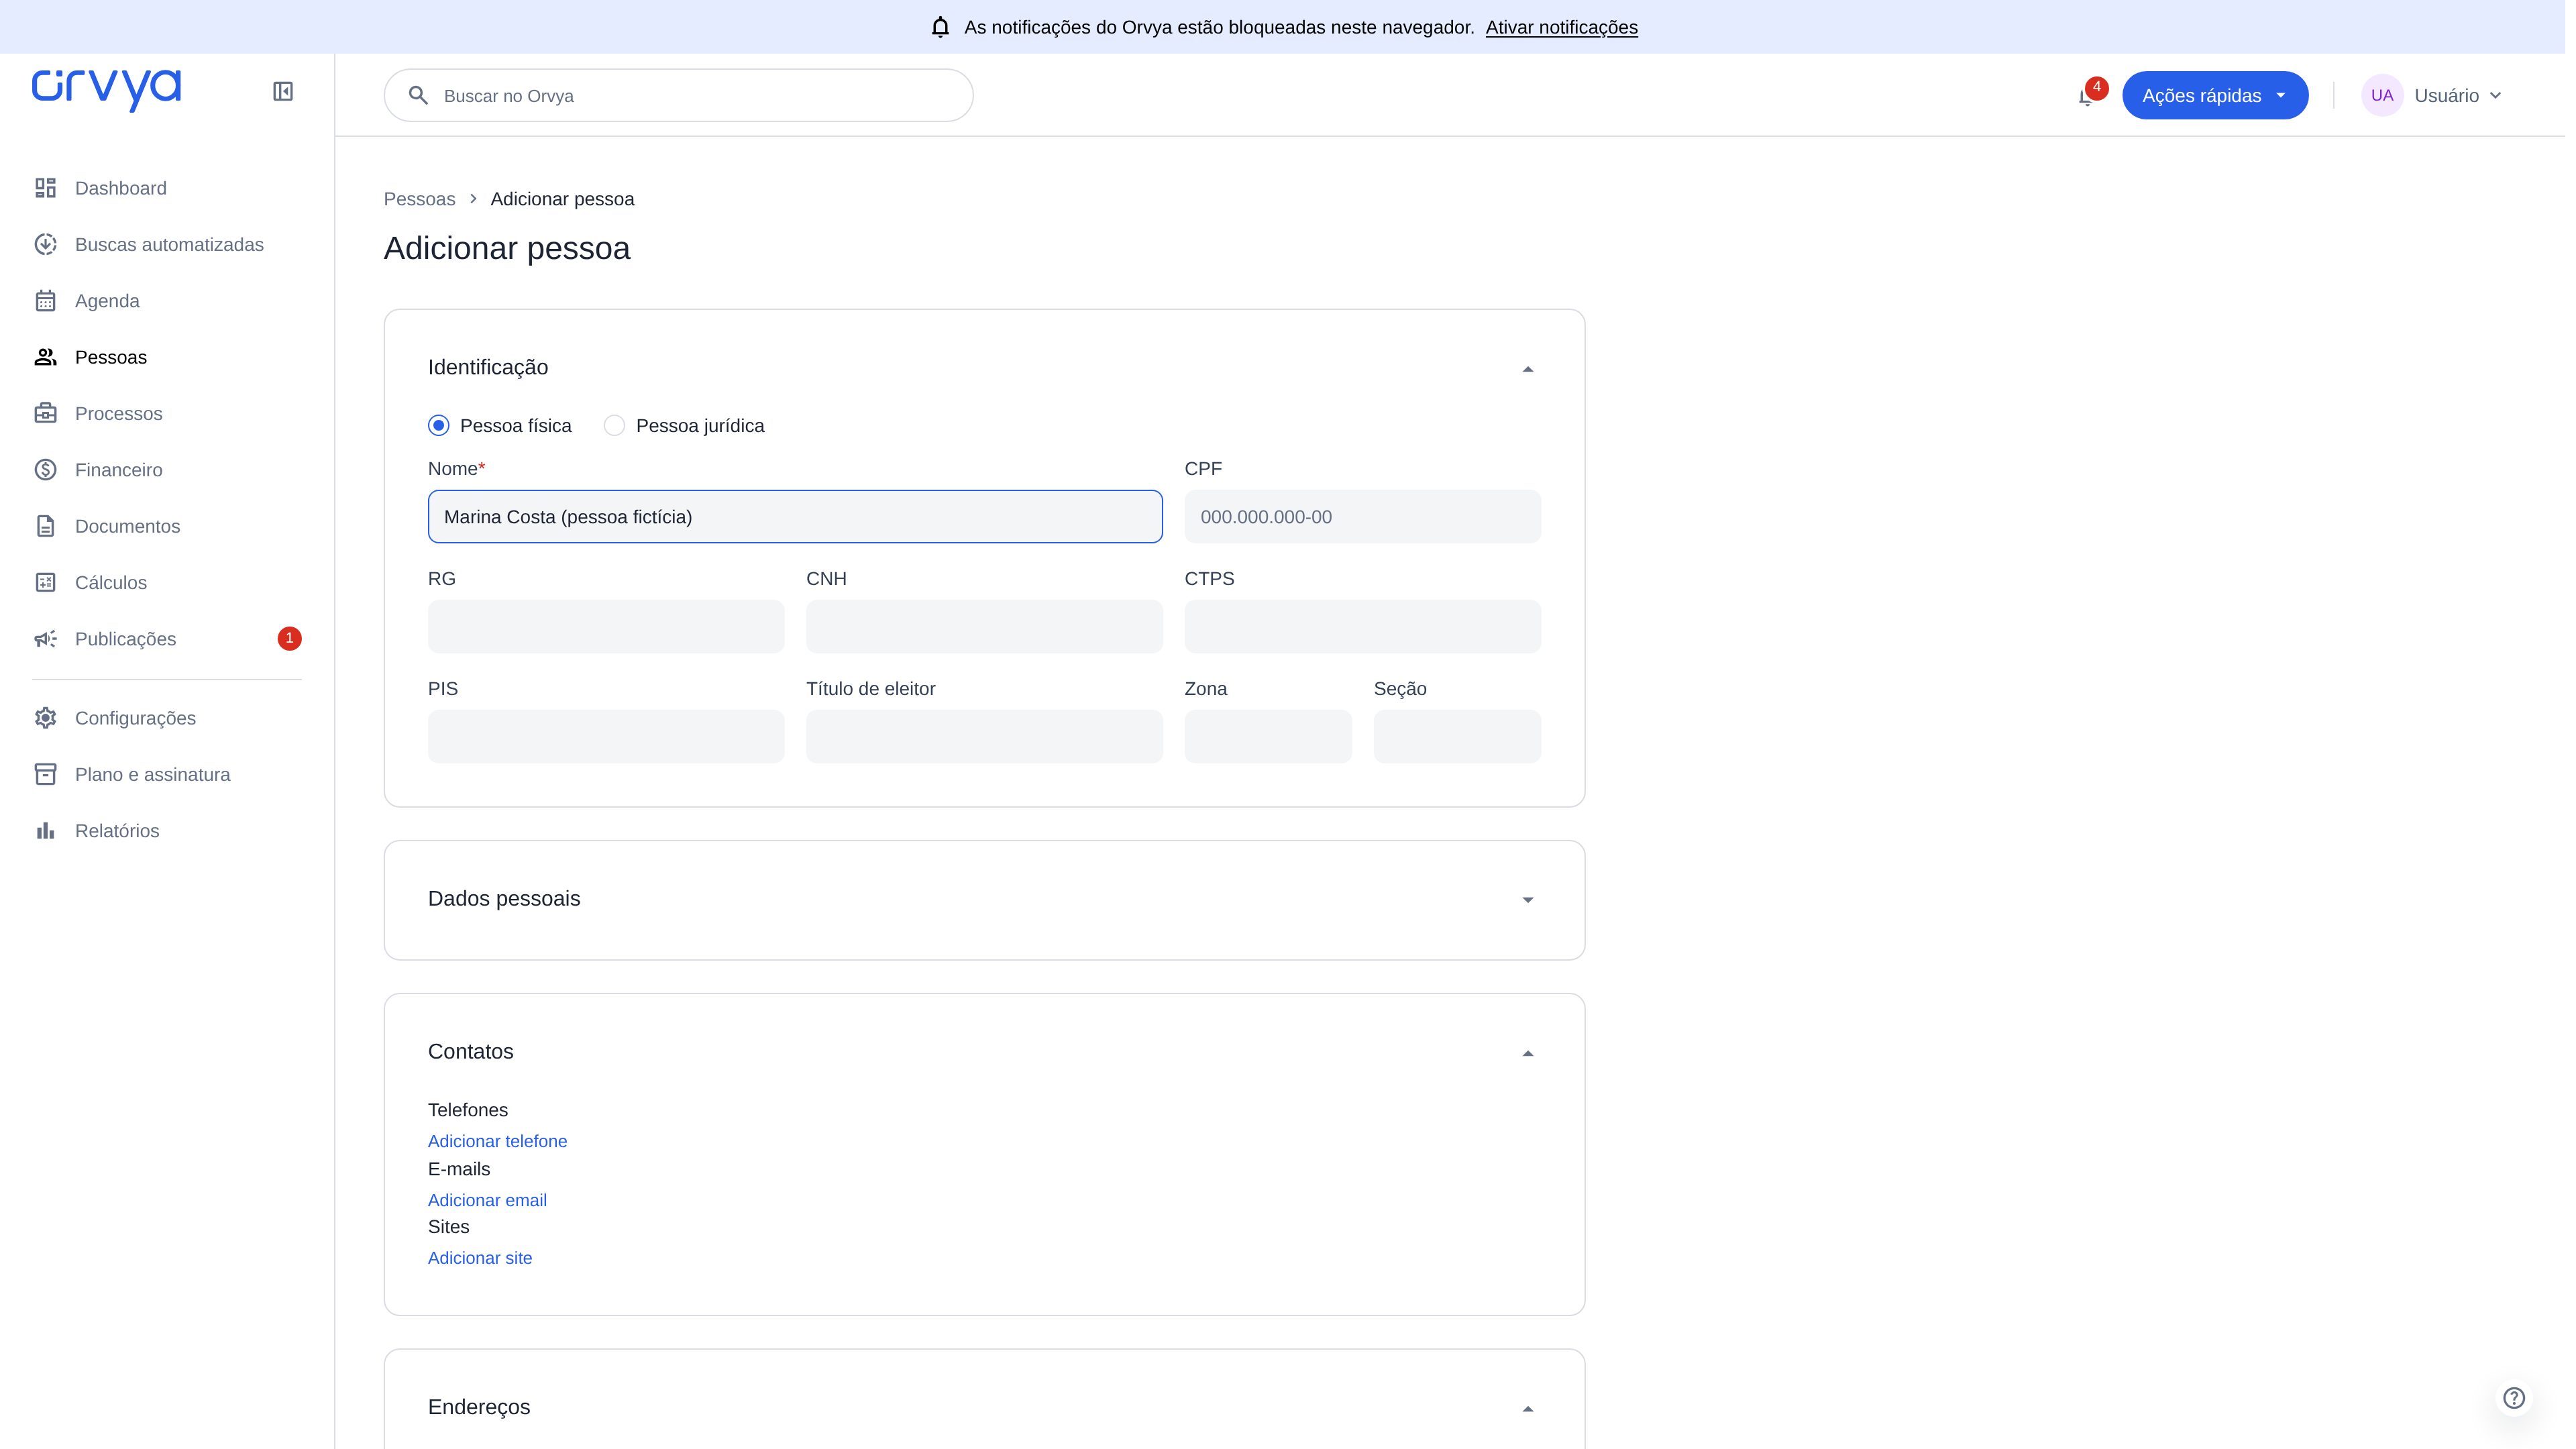Click the Pessoas breadcrumb link

click(419, 199)
